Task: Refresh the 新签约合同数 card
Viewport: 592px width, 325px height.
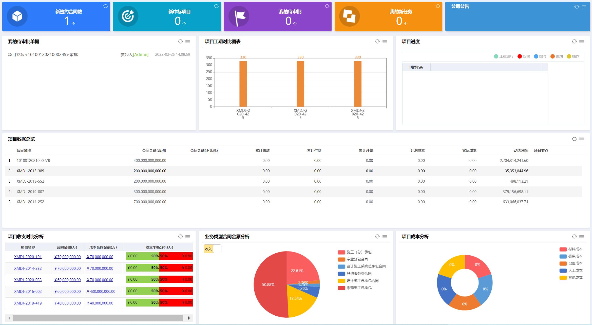Action: click(105, 6)
